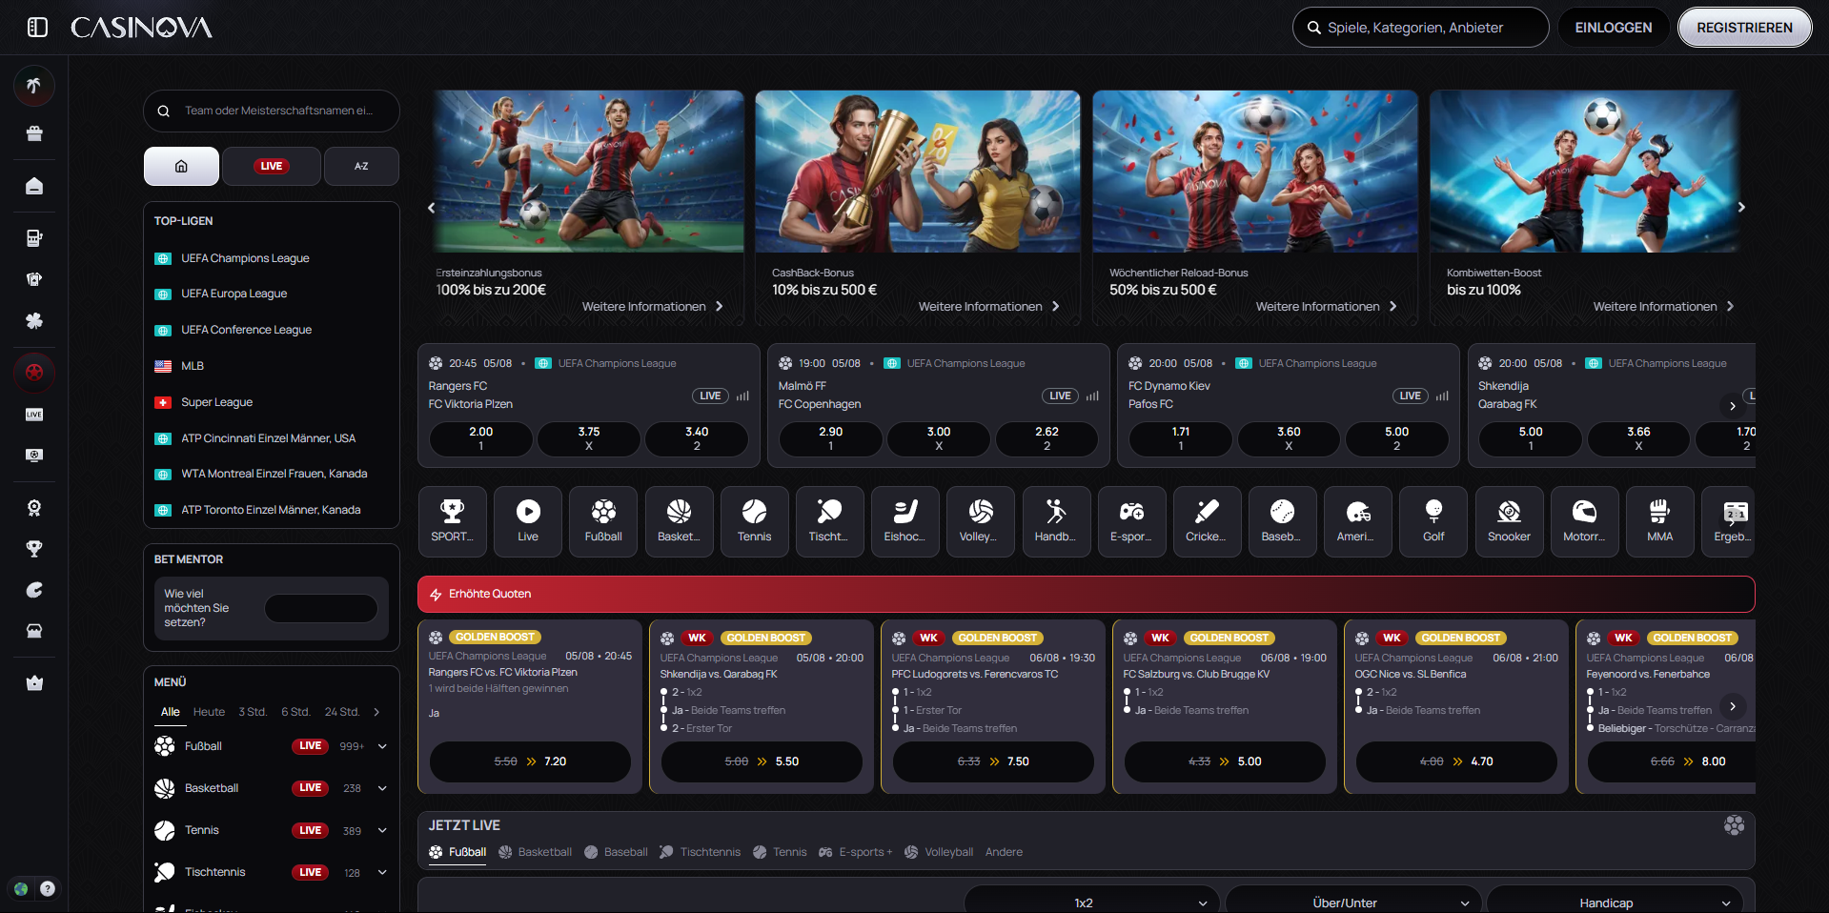This screenshot has width=1829, height=913.
Task: Select the 24 Std. filter option
Action: coord(341,711)
